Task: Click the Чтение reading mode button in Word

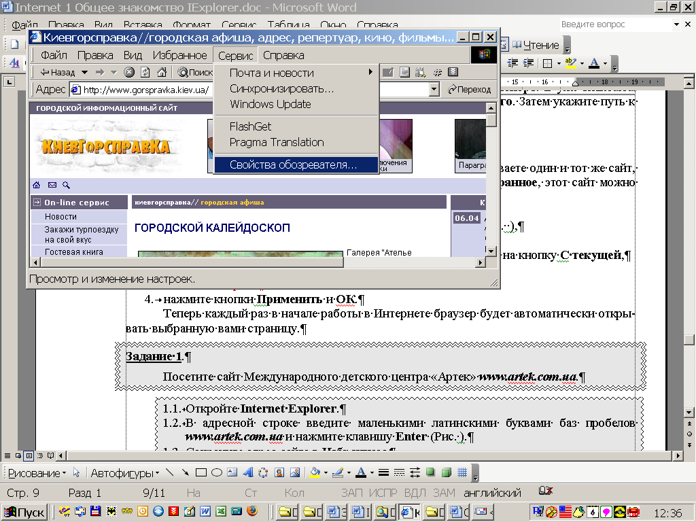Action: [x=536, y=45]
